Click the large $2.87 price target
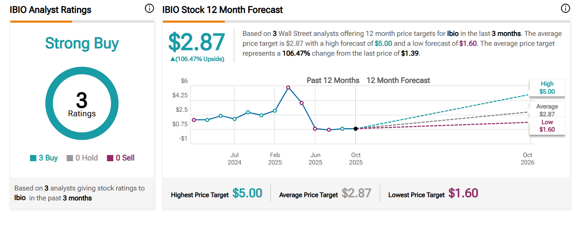The width and height of the screenshot is (572, 228). click(197, 42)
